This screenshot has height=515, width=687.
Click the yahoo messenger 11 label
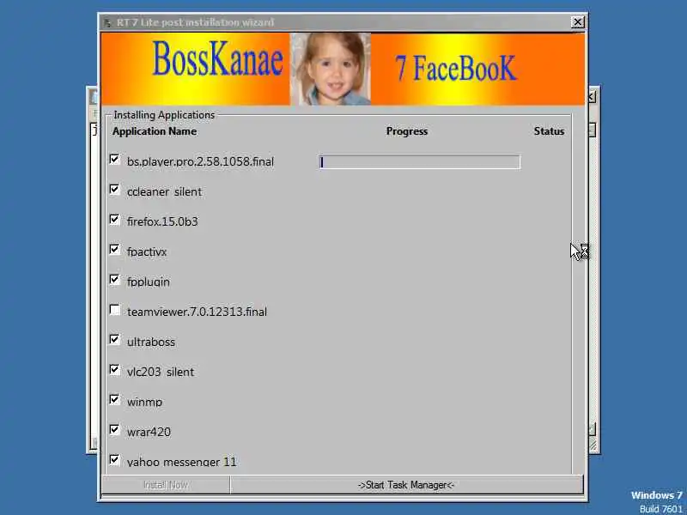[182, 462]
